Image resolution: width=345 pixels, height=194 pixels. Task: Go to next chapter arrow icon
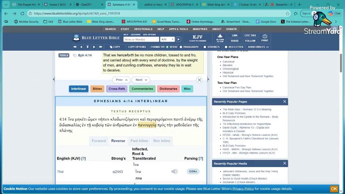click(94, 47)
